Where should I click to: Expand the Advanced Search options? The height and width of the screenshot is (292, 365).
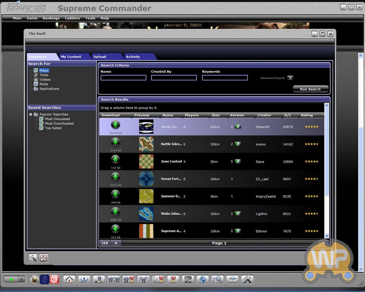pos(290,78)
